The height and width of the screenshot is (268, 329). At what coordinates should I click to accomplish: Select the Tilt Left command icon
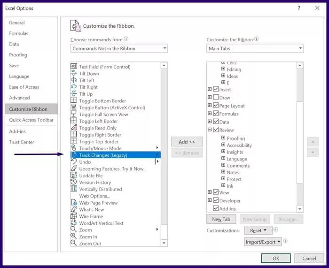click(74, 80)
